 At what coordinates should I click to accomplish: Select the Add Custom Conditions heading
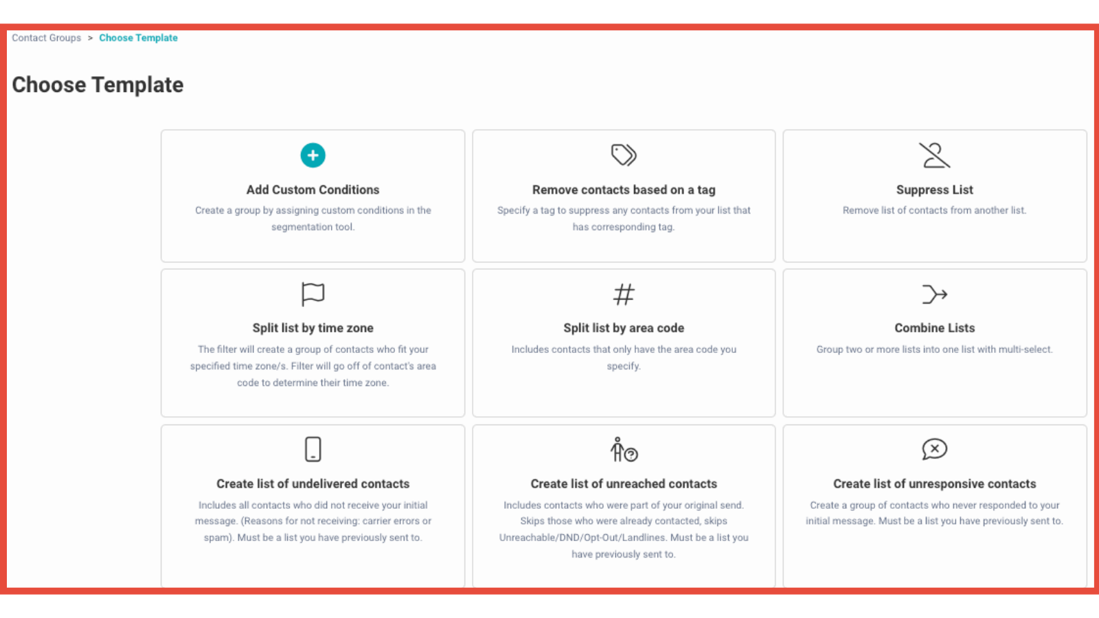[x=313, y=190]
